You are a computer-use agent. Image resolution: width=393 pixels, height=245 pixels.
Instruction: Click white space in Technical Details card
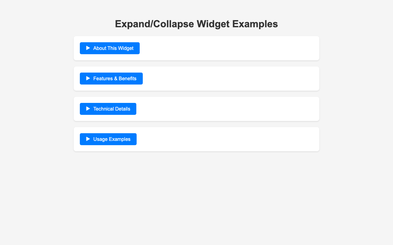tap(227, 109)
